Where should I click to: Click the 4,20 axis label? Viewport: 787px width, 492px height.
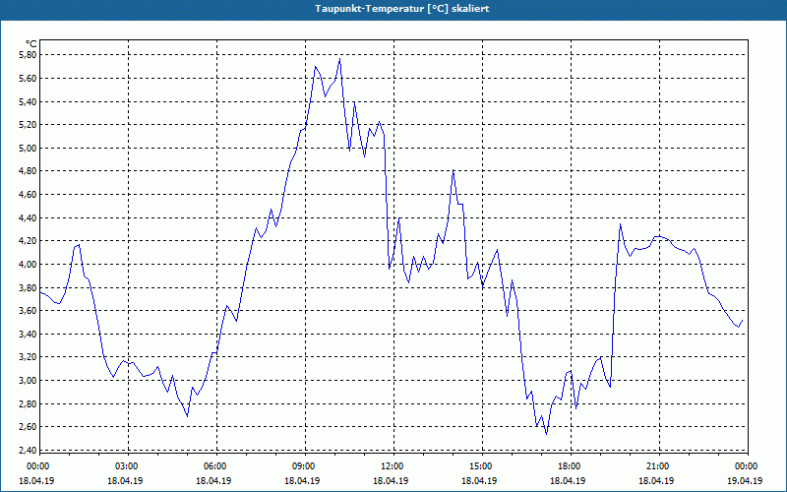point(29,241)
